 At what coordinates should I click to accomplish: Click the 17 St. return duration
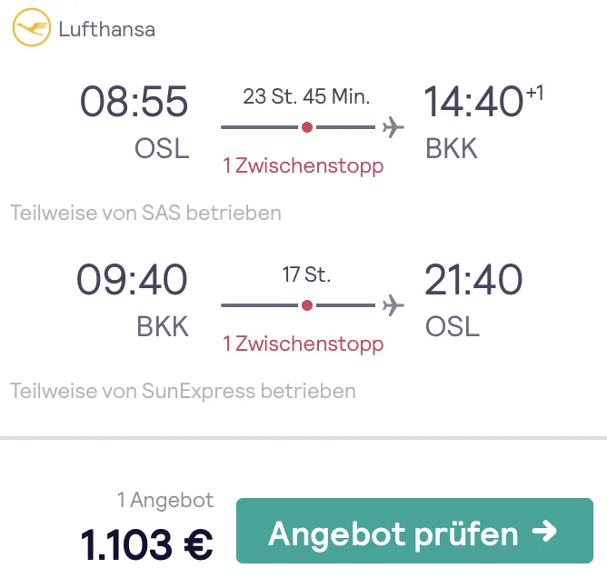point(306,274)
